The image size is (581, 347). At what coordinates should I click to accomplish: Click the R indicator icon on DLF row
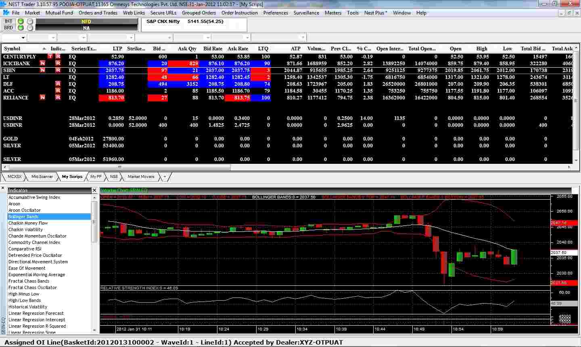pyautogui.click(x=58, y=84)
